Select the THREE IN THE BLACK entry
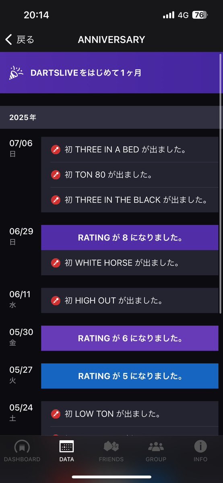This screenshot has width=223, height=483. pyautogui.click(x=130, y=200)
